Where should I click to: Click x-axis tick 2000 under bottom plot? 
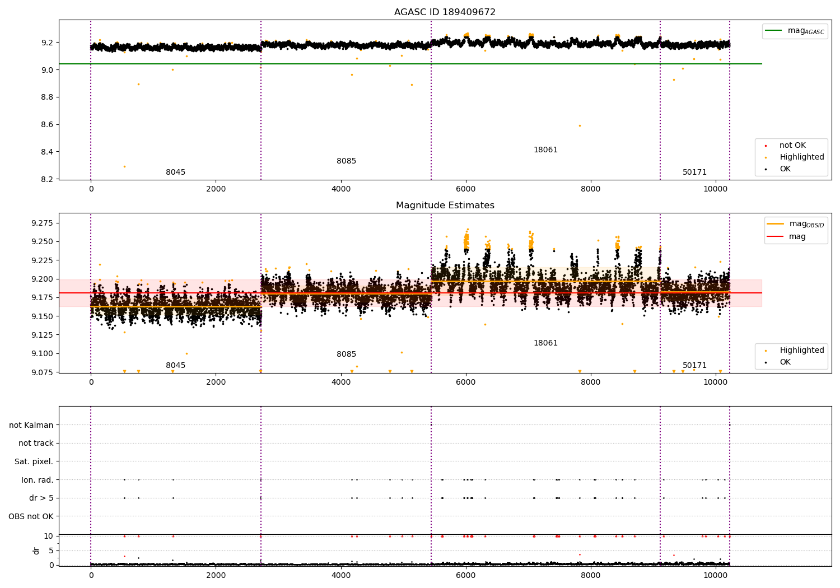click(x=216, y=575)
